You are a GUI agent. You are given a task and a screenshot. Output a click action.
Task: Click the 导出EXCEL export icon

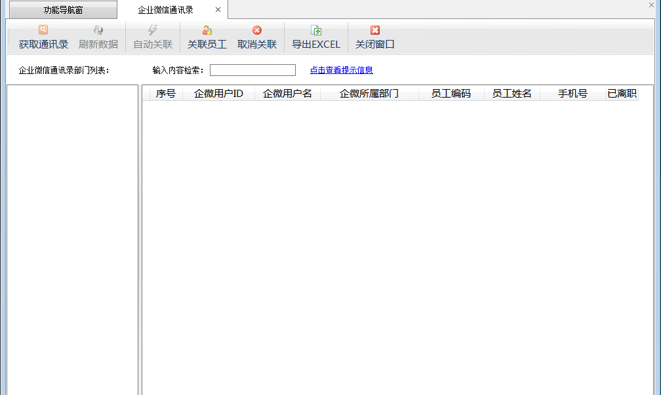[x=316, y=30]
